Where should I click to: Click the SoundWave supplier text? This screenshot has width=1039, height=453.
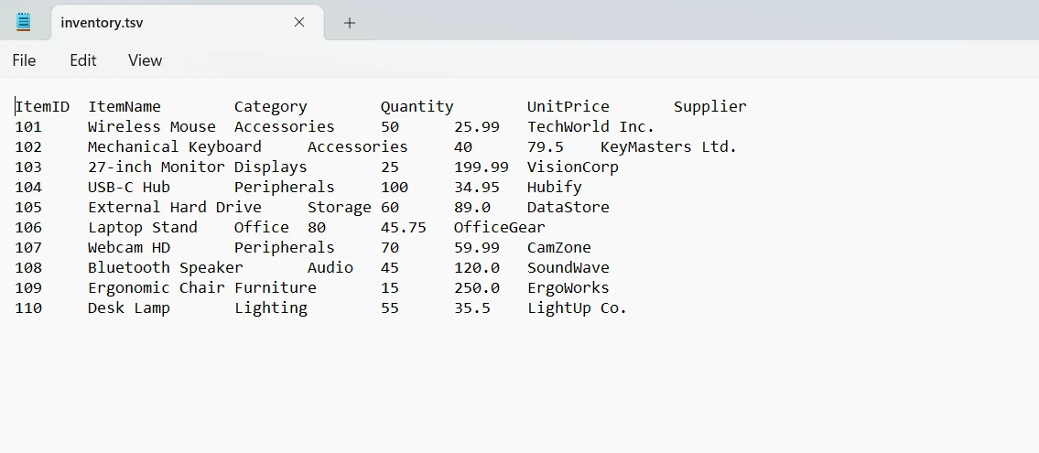(568, 267)
